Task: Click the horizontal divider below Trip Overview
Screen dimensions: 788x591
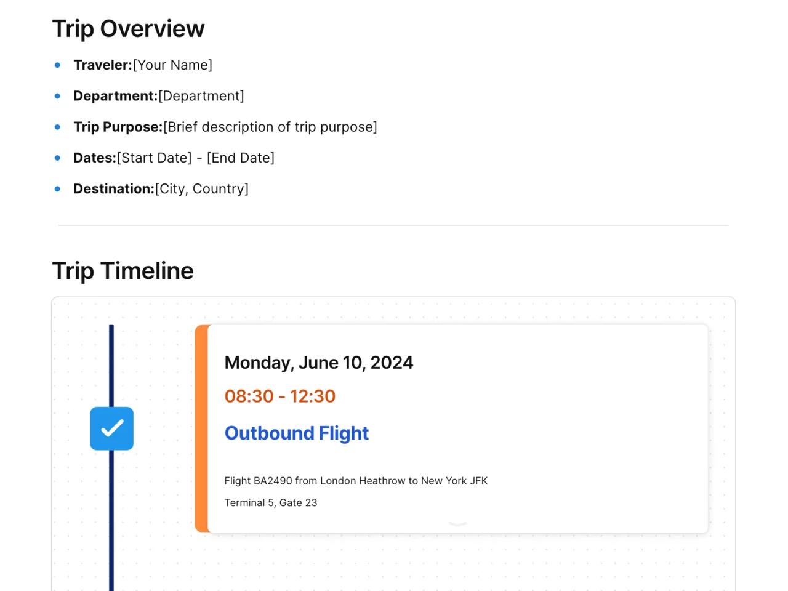Action: (393, 225)
